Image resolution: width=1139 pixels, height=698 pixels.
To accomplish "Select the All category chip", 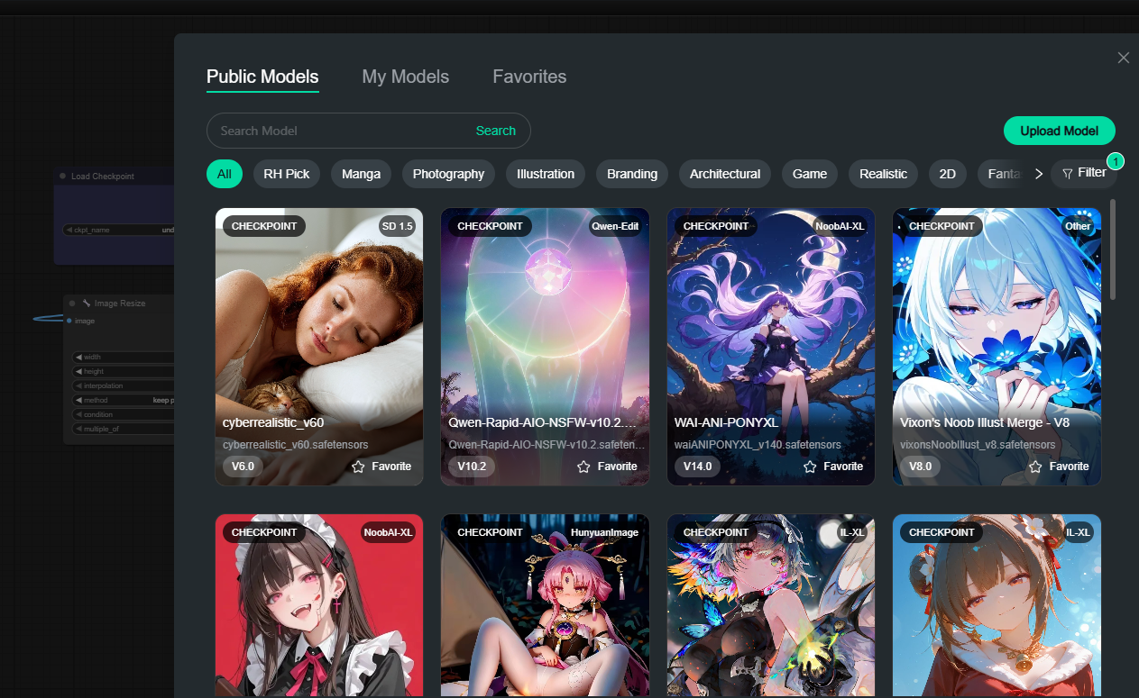I will (224, 174).
